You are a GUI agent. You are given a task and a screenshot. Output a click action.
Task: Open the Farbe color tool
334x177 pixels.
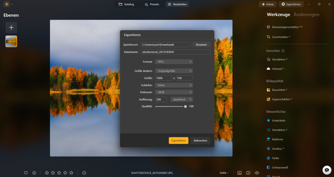pos(273,158)
